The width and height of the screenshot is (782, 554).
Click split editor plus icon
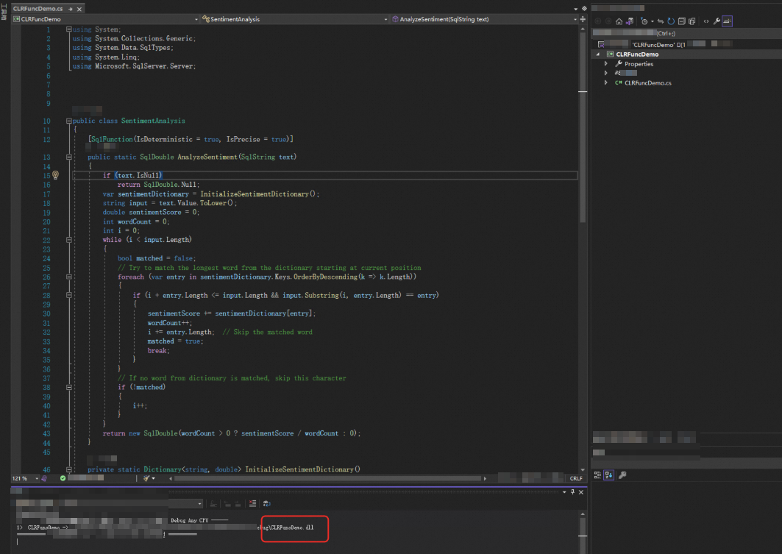pyautogui.click(x=583, y=19)
